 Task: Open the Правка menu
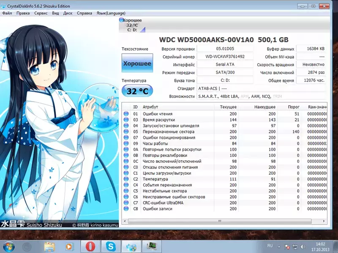[23, 13]
